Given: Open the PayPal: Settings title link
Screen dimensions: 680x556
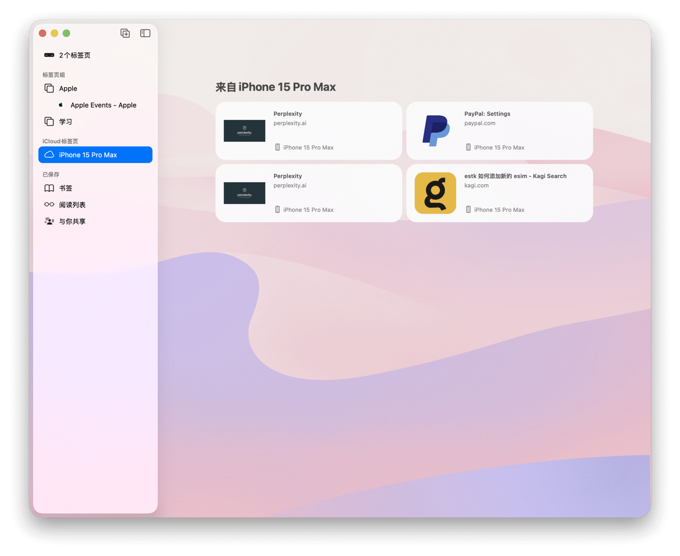Looking at the screenshot, I should coord(487,114).
